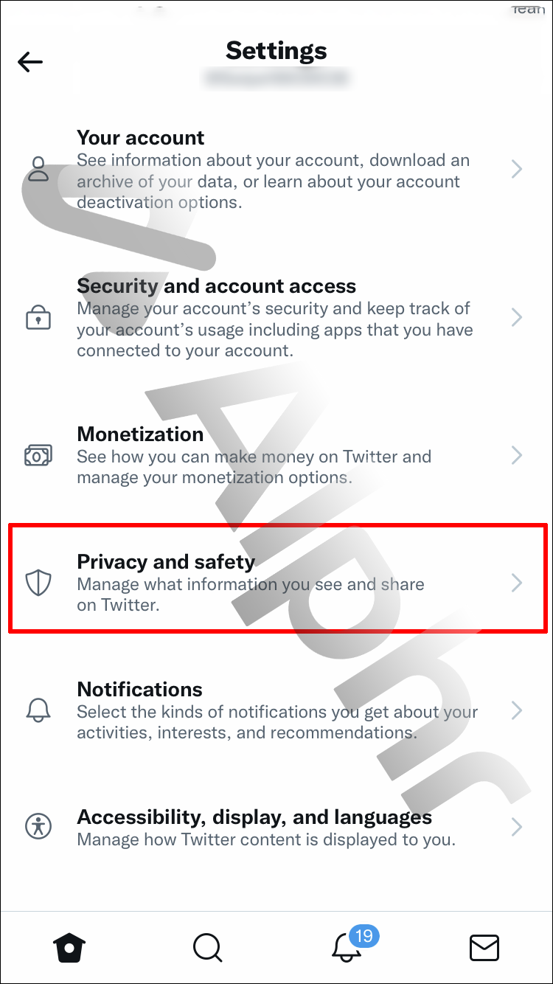553x984 pixels.
Task: Click the Settings page title
Action: tap(276, 51)
